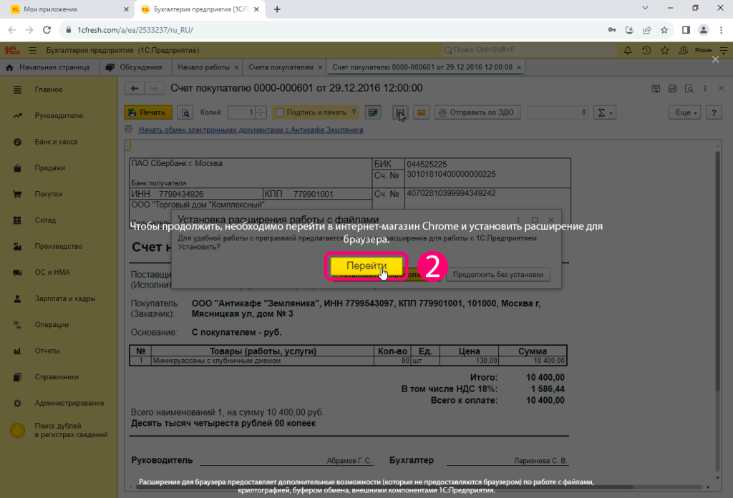
Task: Click the preview icon at top right
Action: click(x=689, y=88)
